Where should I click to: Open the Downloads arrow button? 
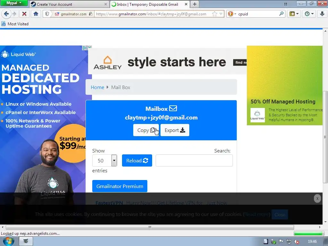[x=322, y=14]
